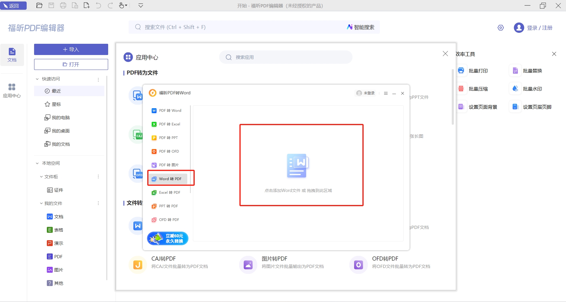Click the open folder icon in title toolbar
566x302 pixels.
coord(39,5)
